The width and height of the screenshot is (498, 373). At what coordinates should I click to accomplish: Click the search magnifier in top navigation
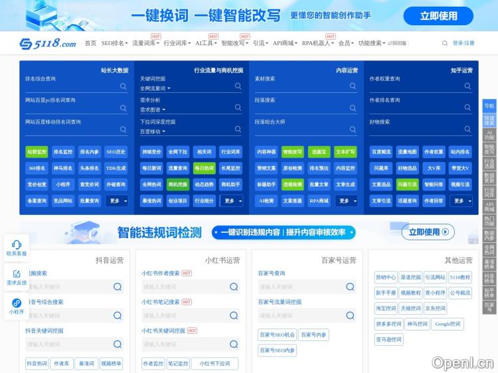tap(445, 43)
